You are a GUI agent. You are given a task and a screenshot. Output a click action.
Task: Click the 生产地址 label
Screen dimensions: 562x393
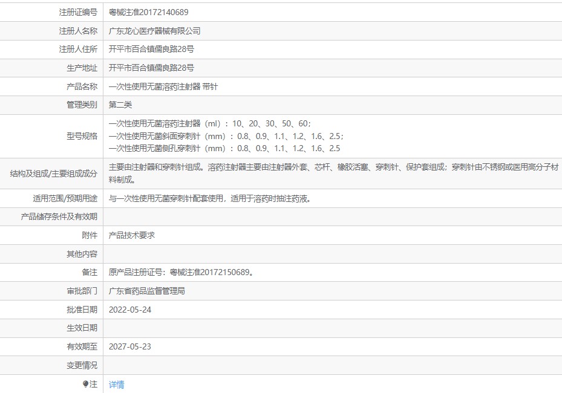(x=82, y=68)
